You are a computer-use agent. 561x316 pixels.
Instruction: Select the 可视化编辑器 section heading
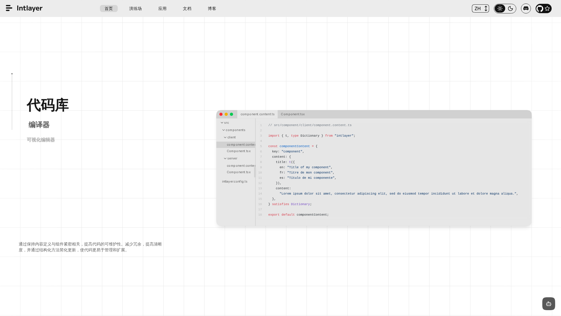41,140
